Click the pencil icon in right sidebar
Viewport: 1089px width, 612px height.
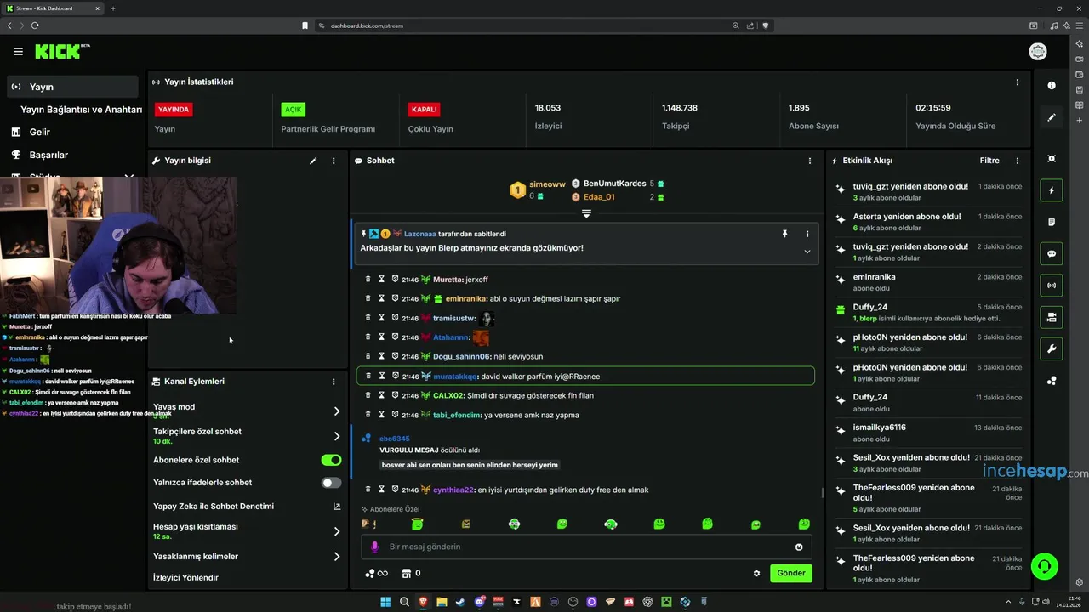1052,117
